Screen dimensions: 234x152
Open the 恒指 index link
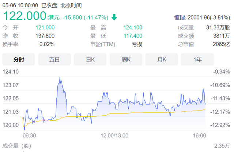pos(180,17)
